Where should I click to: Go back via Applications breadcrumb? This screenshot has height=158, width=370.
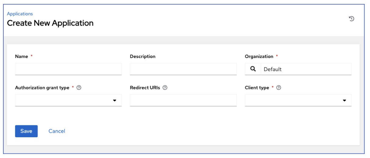(20, 14)
